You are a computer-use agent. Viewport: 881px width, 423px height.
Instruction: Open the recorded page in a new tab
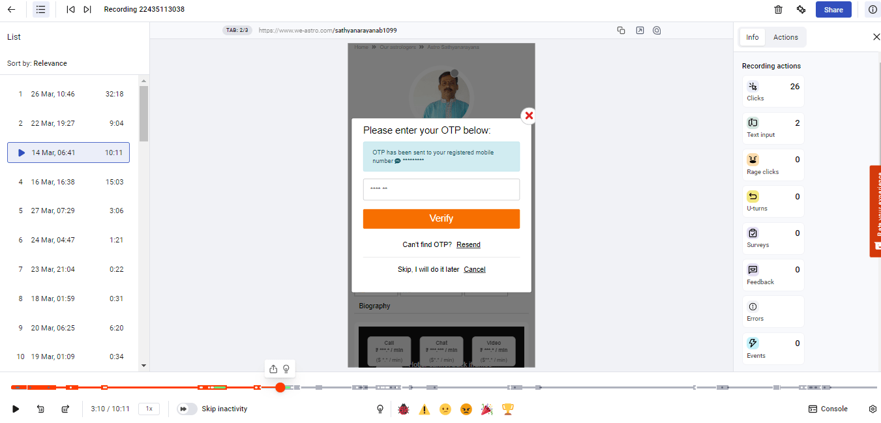pyautogui.click(x=639, y=31)
